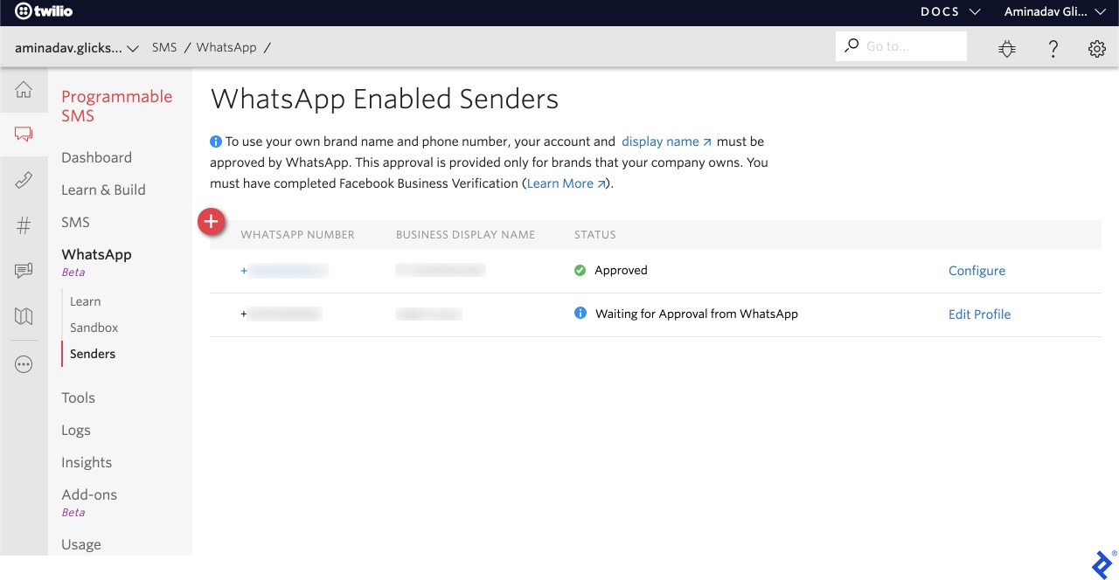Click Configure for the approved sender
Screen dimensions: 1119x580
977,271
